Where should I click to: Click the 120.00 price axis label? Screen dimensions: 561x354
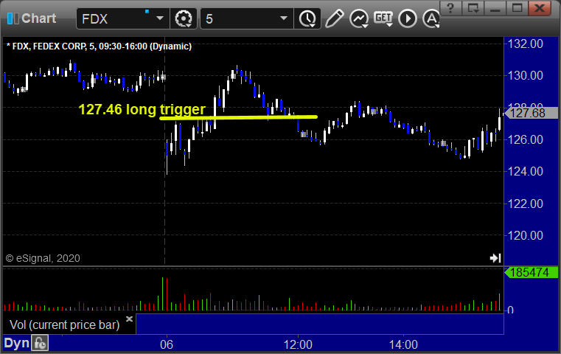[526, 235]
